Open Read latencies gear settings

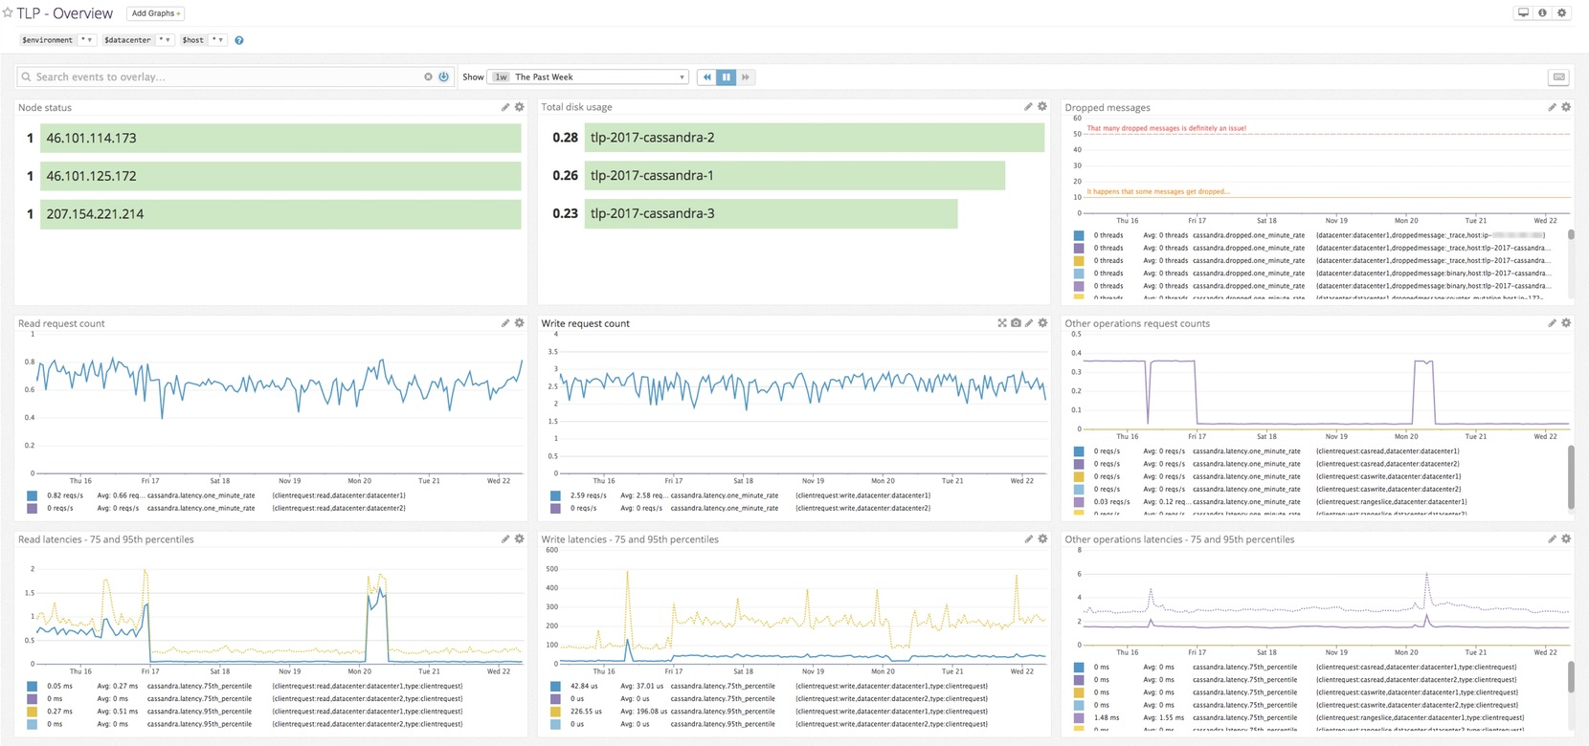tap(520, 539)
